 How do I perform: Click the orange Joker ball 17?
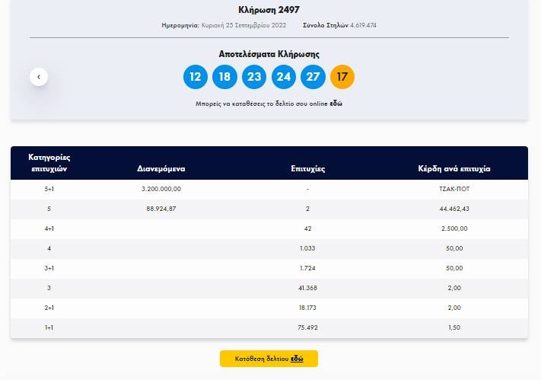click(342, 77)
